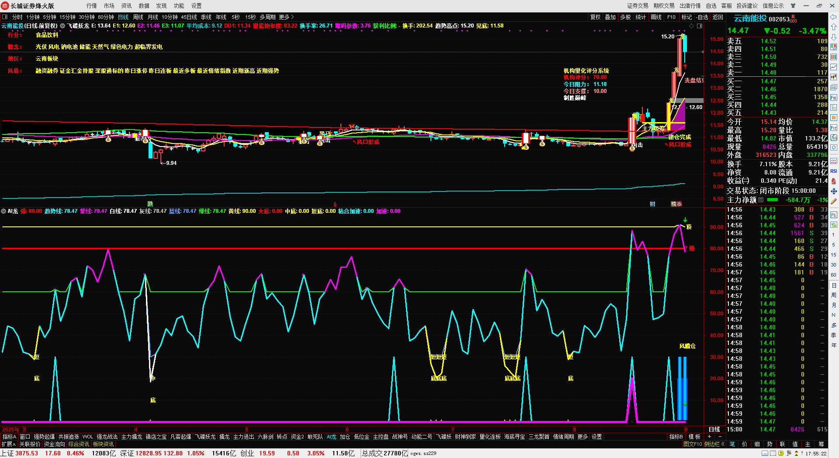Click the wavy indicator chart sidebar icon
Screen dimensions: 839x458
(834, 161)
